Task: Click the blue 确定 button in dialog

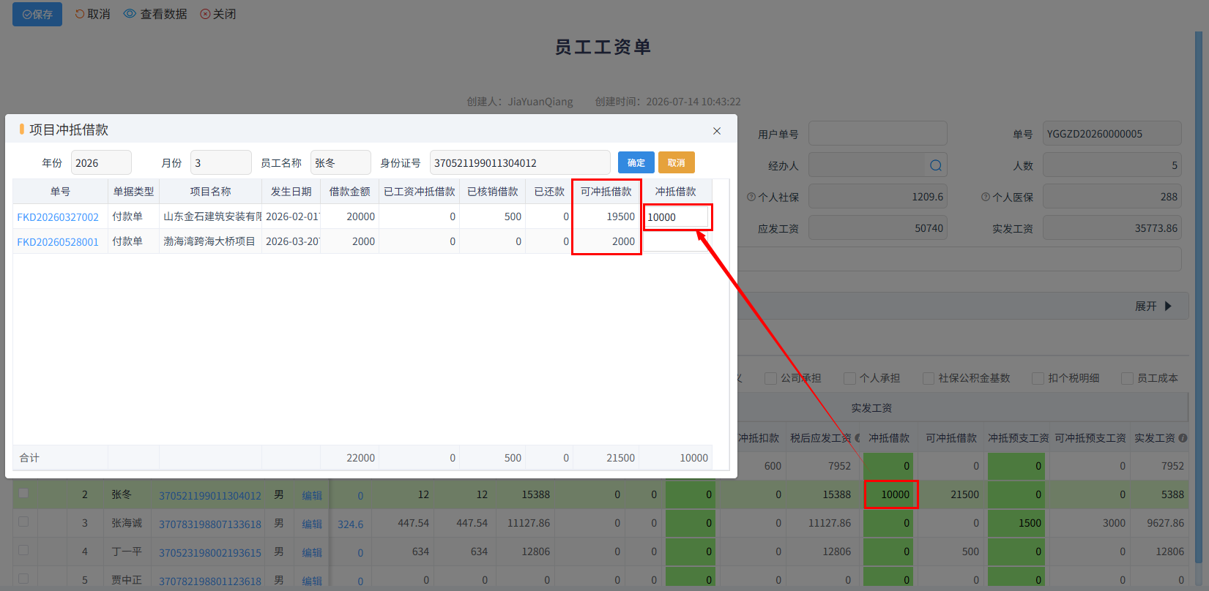Action: pyautogui.click(x=636, y=162)
